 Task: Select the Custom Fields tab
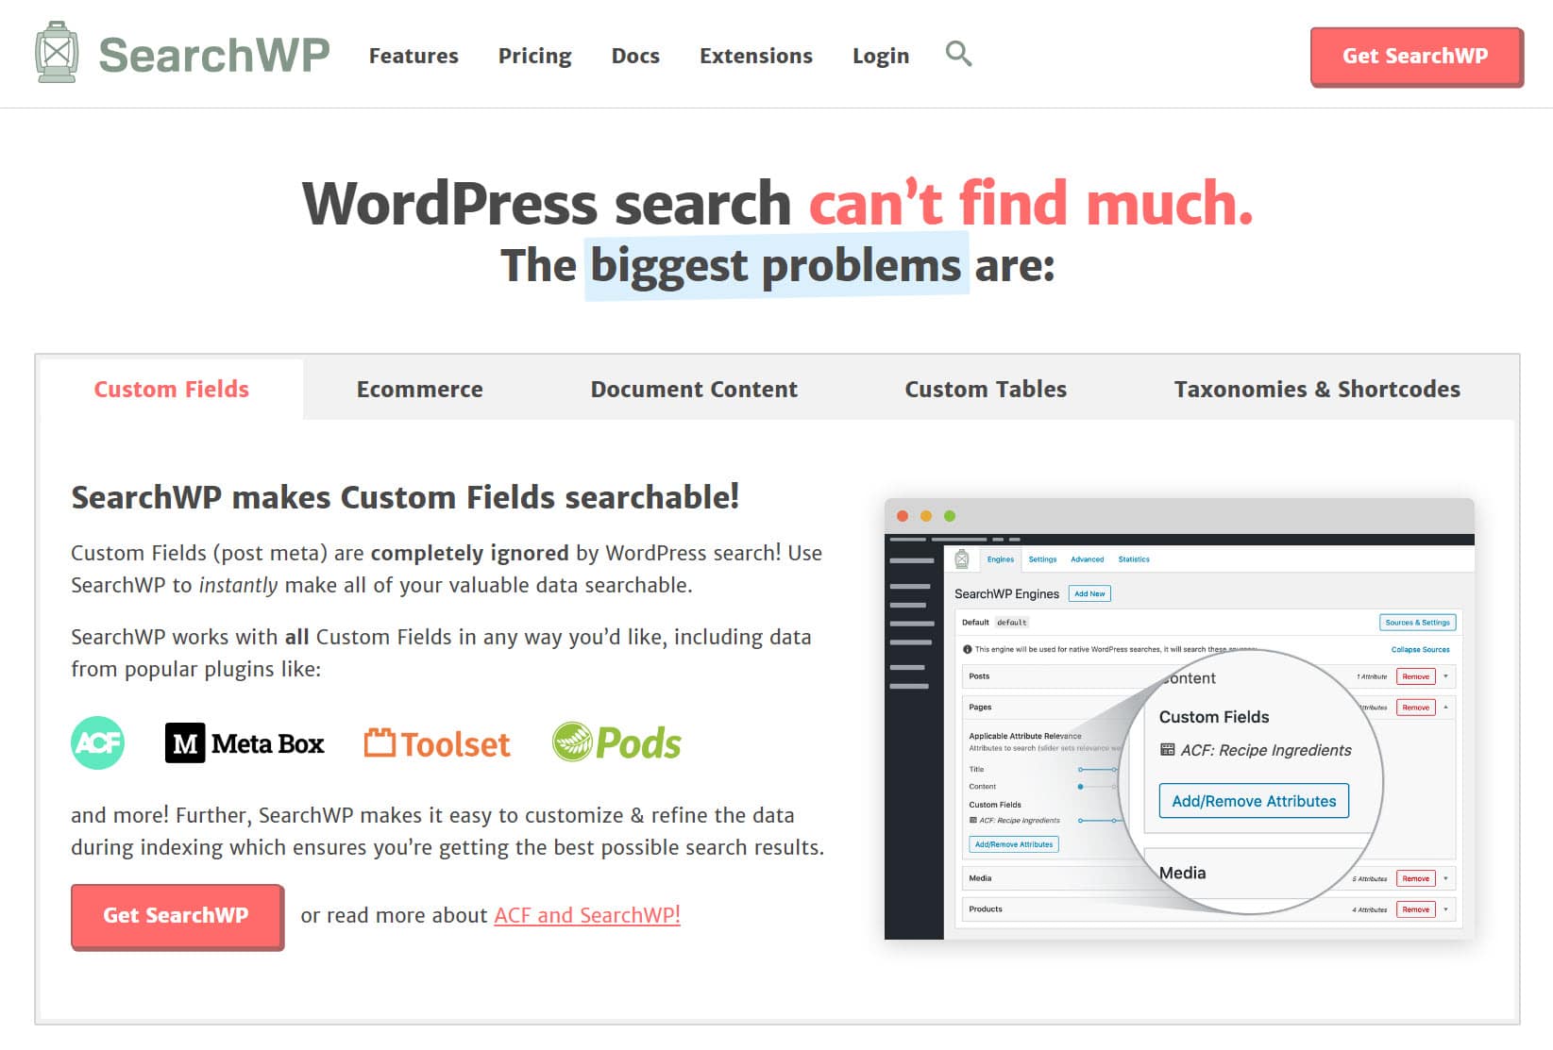point(171,389)
